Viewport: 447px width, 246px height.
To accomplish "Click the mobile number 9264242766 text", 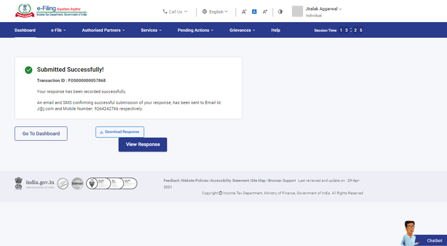I will (x=106, y=109).
